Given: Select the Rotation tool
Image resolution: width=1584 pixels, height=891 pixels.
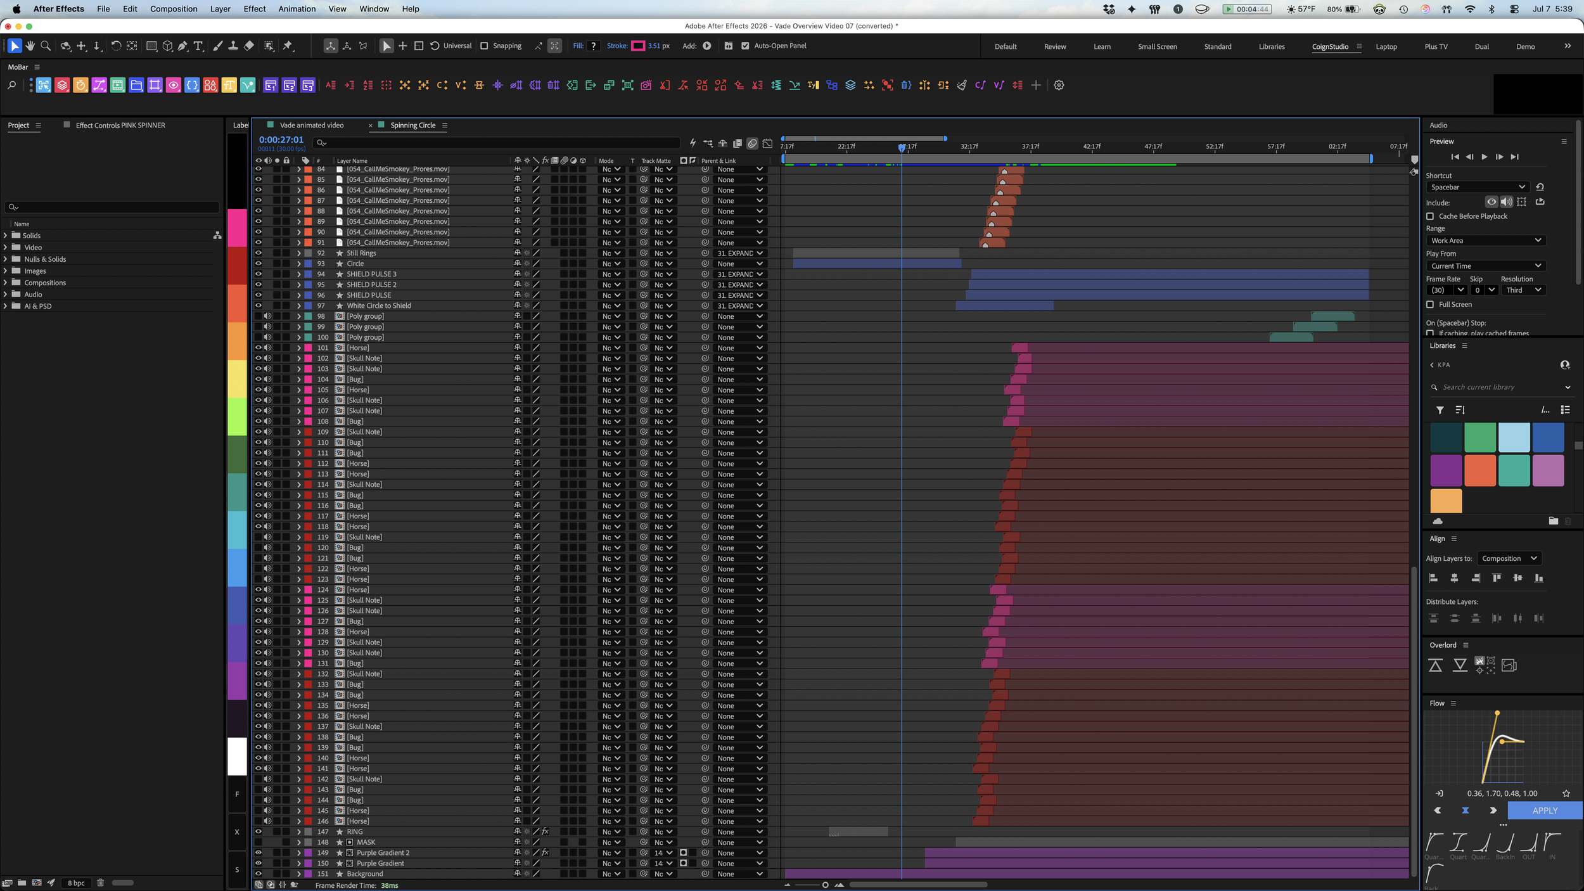Looking at the screenshot, I should coord(116,46).
